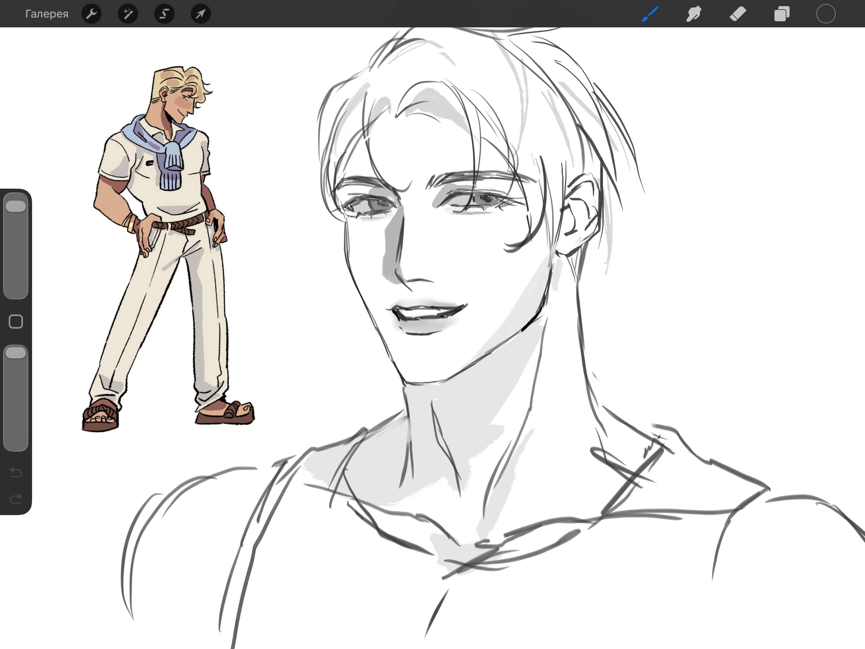Click the brush opacity slider
This screenshot has height=649, width=865.
16,398
